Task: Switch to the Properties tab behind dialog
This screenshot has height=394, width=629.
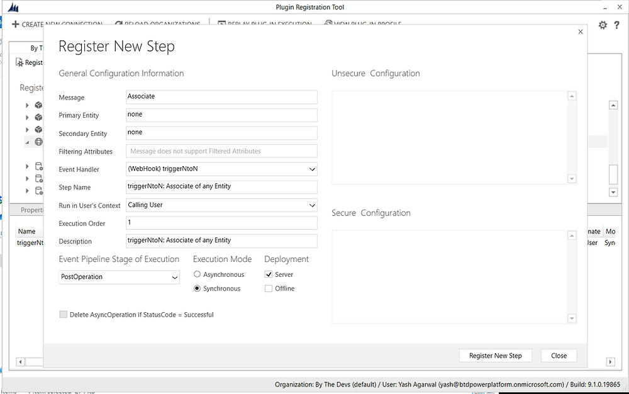Action: pos(31,210)
